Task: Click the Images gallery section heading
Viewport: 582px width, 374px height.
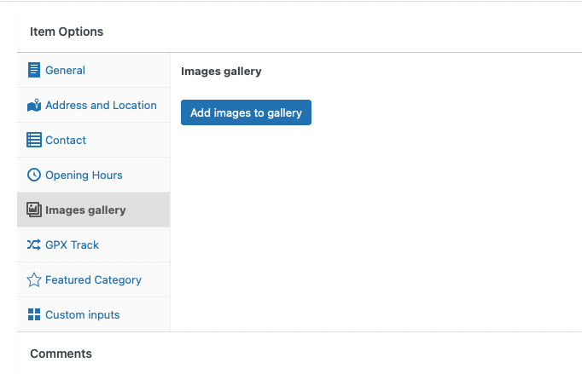Action: pos(221,72)
